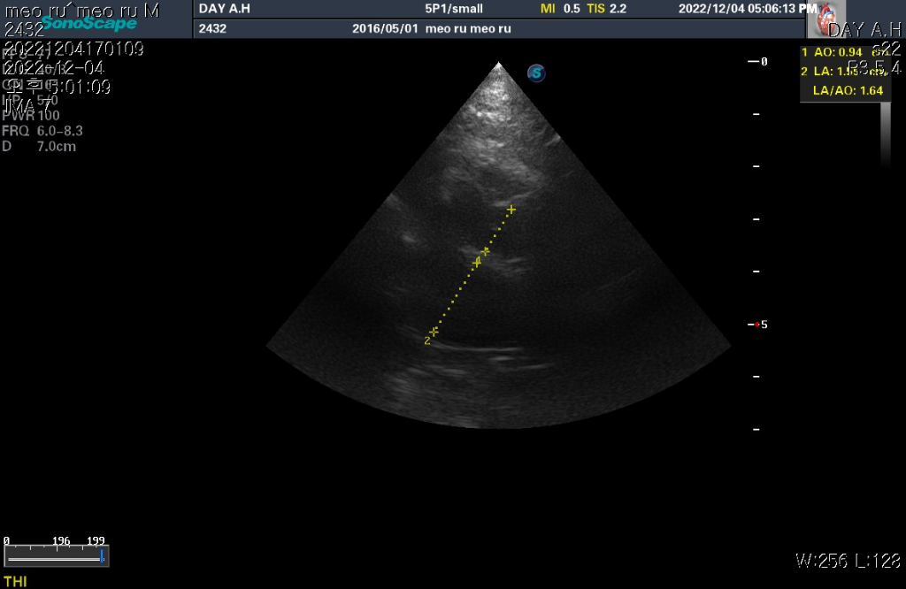The height and width of the screenshot is (589, 906).
Task: Click the red focus marker at depth 5
Action: point(756,325)
